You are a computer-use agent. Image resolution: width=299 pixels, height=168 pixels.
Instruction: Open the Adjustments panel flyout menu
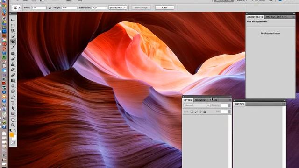[x=293, y=17]
